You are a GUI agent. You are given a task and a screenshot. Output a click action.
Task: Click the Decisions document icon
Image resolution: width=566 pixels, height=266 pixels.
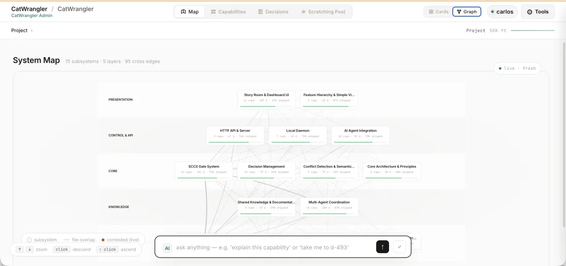click(260, 11)
